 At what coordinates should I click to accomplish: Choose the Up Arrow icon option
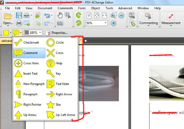coord(29,115)
